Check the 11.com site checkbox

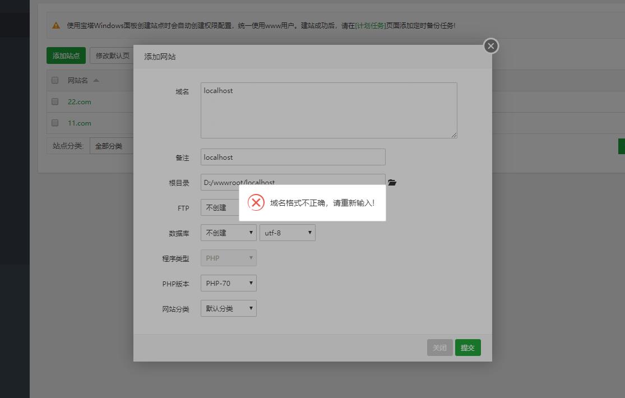[x=55, y=123]
